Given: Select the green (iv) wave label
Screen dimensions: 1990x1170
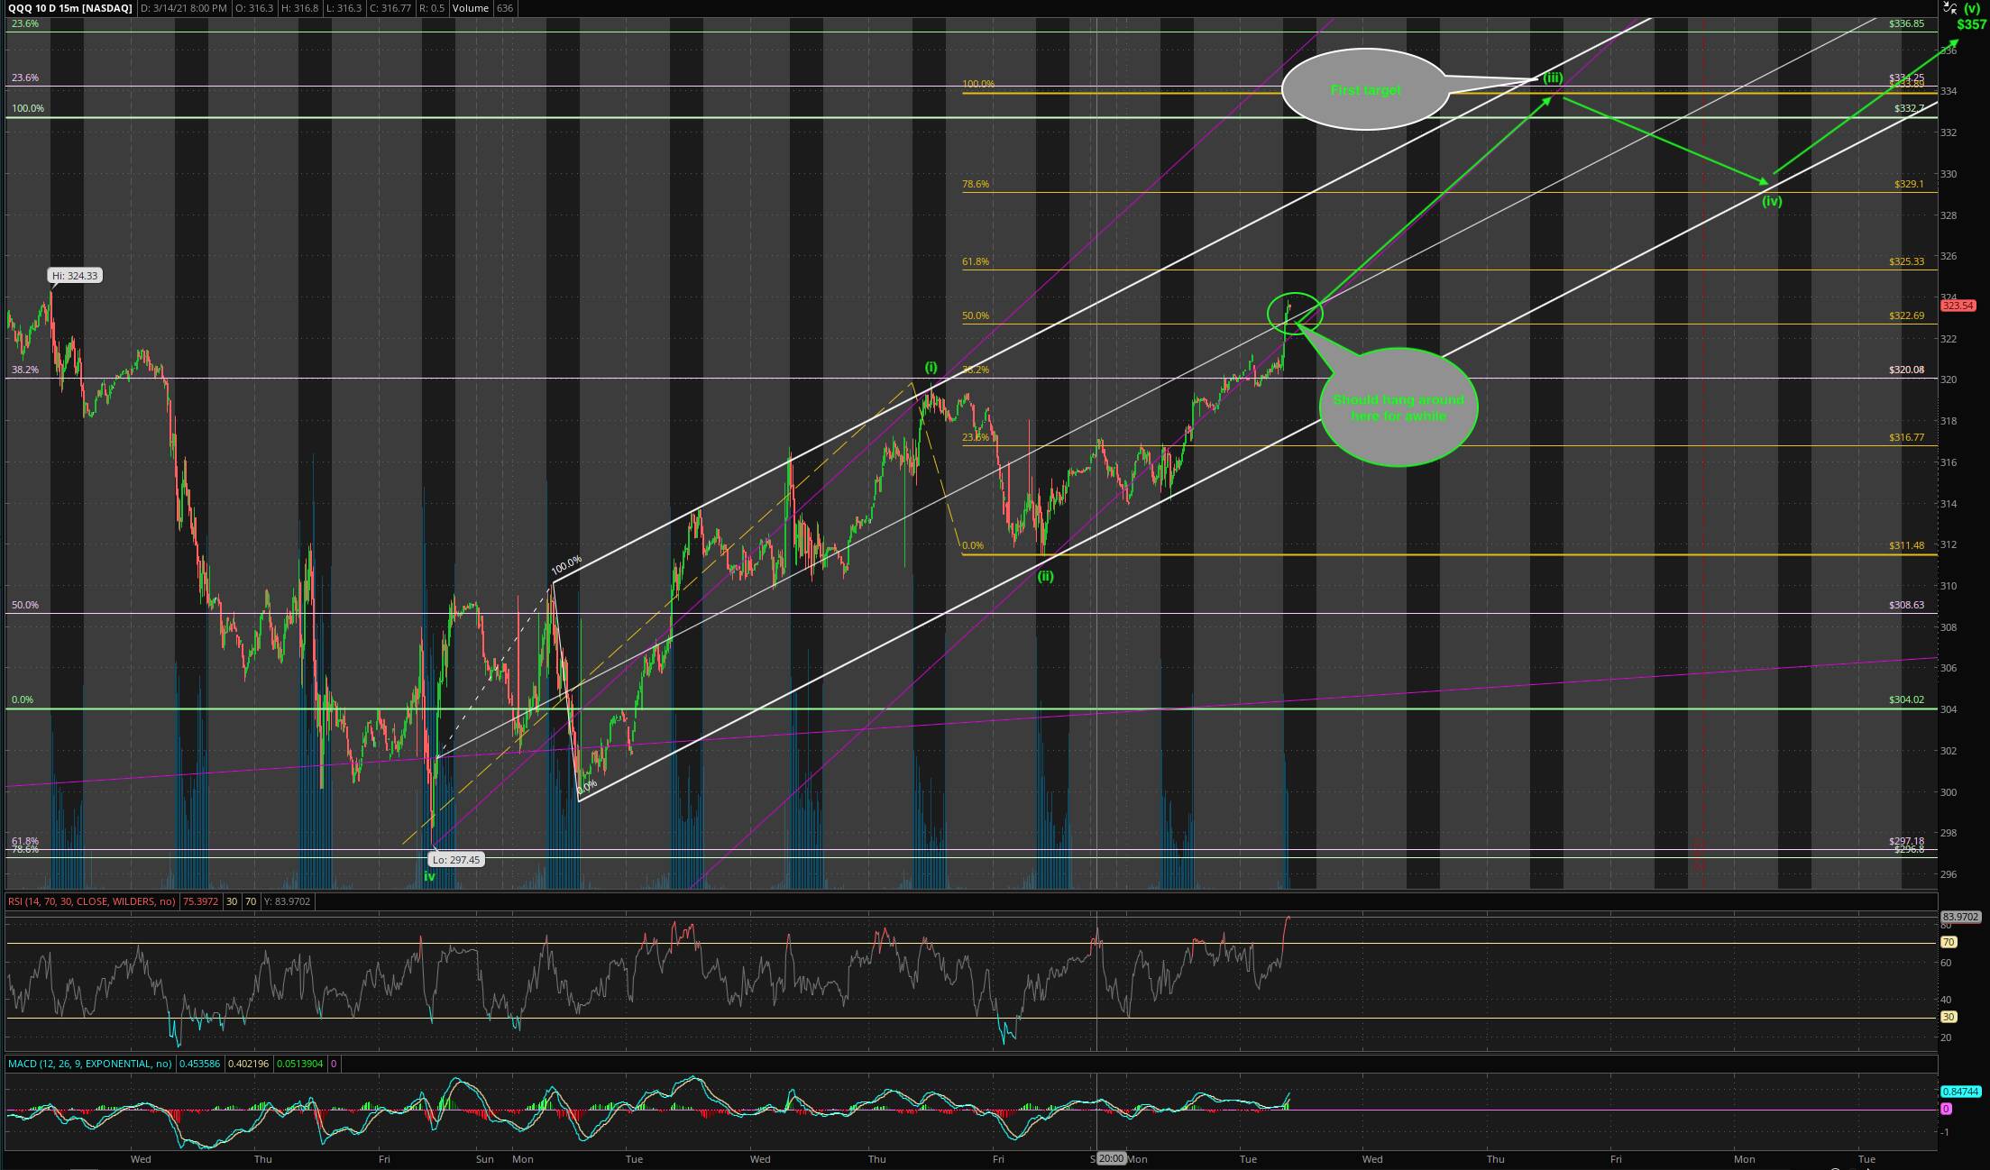Looking at the screenshot, I should point(1772,201).
